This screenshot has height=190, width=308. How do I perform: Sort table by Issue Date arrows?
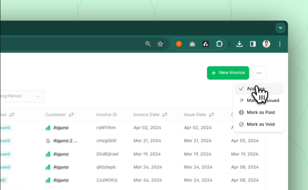click(211, 115)
